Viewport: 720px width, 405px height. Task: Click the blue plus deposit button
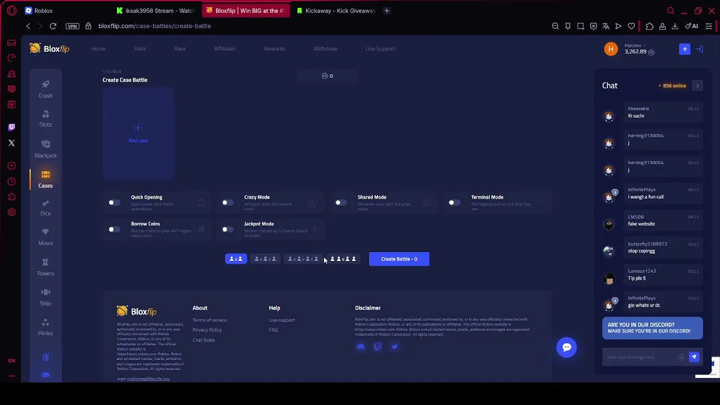click(685, 49)
